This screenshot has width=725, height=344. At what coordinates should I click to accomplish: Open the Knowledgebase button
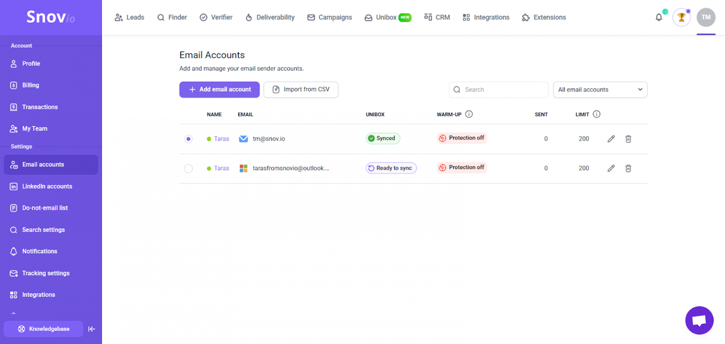43,329
